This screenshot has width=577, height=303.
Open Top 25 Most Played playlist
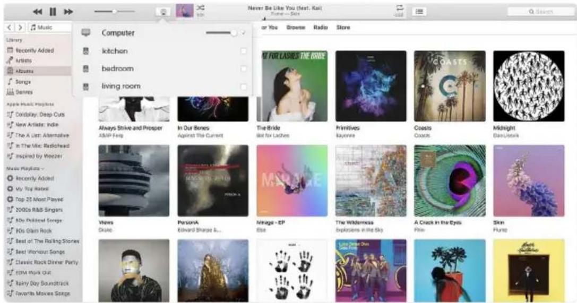click(x=39, y=200)
